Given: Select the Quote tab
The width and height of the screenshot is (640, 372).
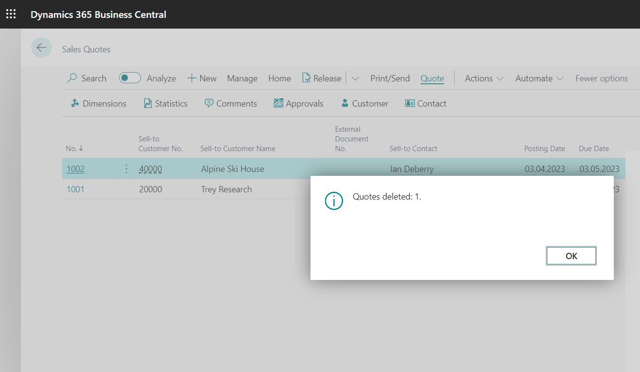Looking at the screenshot, I should click(432, 78).
